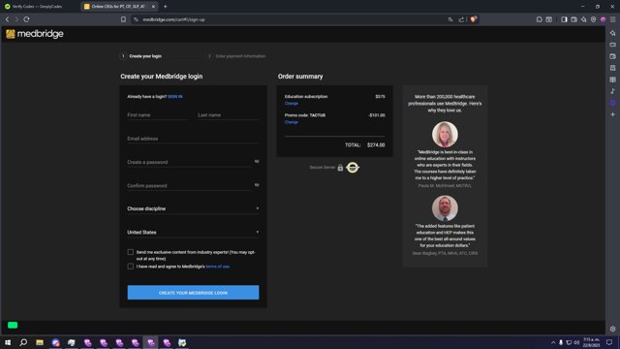Open the United States country dropdown

(193, 233)
